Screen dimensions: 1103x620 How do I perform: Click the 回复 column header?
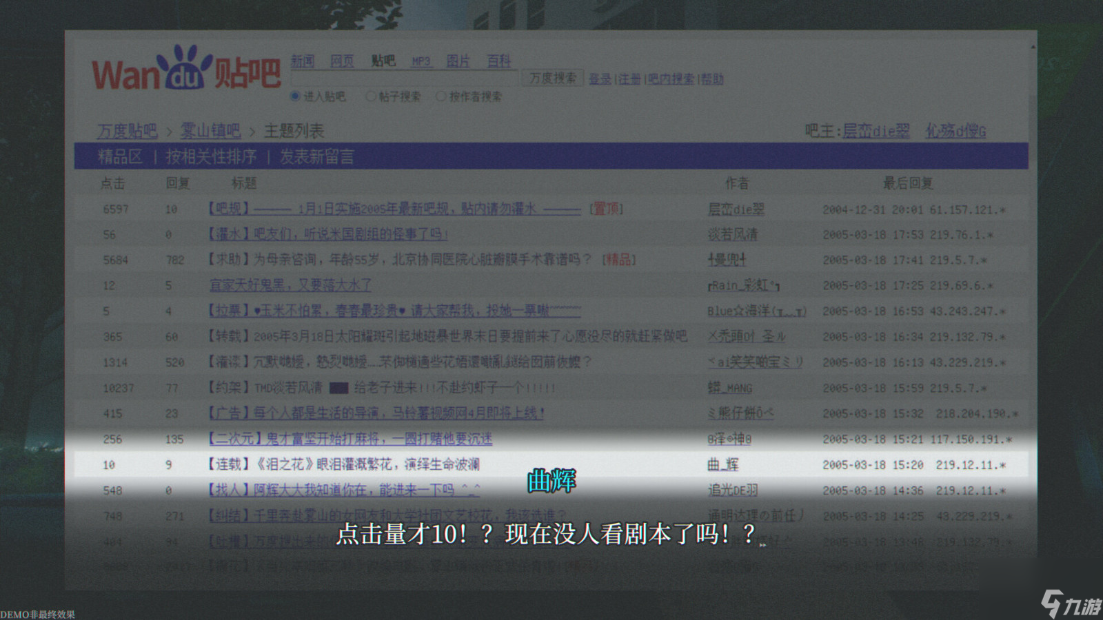178,183
